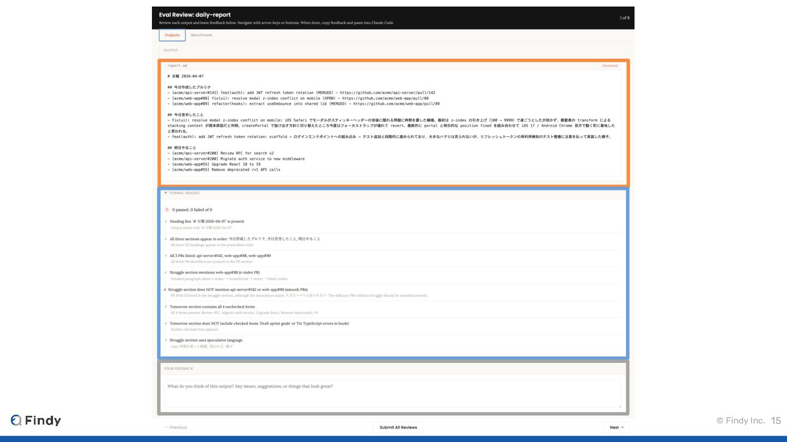Click the web-app#89 useDebounce refactor PR line
787x442 pixels.
[x=303, y=104]
